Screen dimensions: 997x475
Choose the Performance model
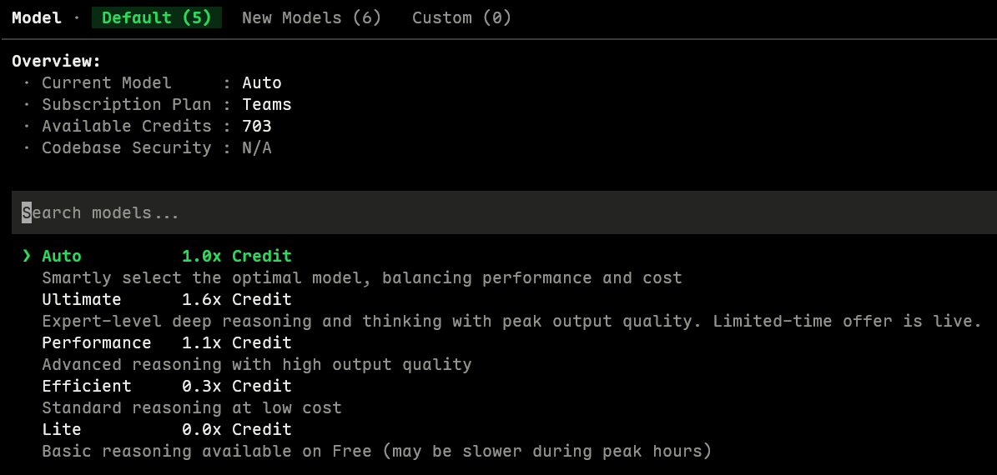pyautogui.click(x=97, y=342)
